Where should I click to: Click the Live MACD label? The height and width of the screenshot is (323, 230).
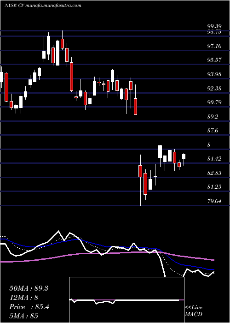point(194,311)
